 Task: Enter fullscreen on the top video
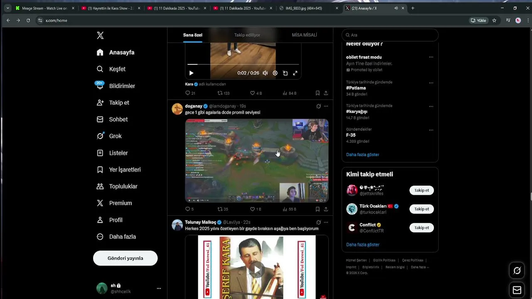tap(295, 73)
